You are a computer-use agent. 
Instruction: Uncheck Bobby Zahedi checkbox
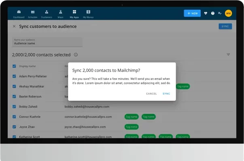pos(14,107)
